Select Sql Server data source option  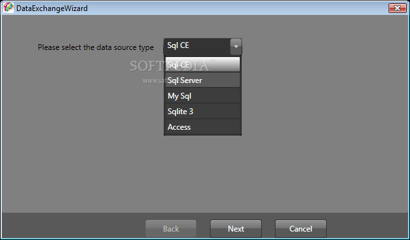[x=203, y=80]
